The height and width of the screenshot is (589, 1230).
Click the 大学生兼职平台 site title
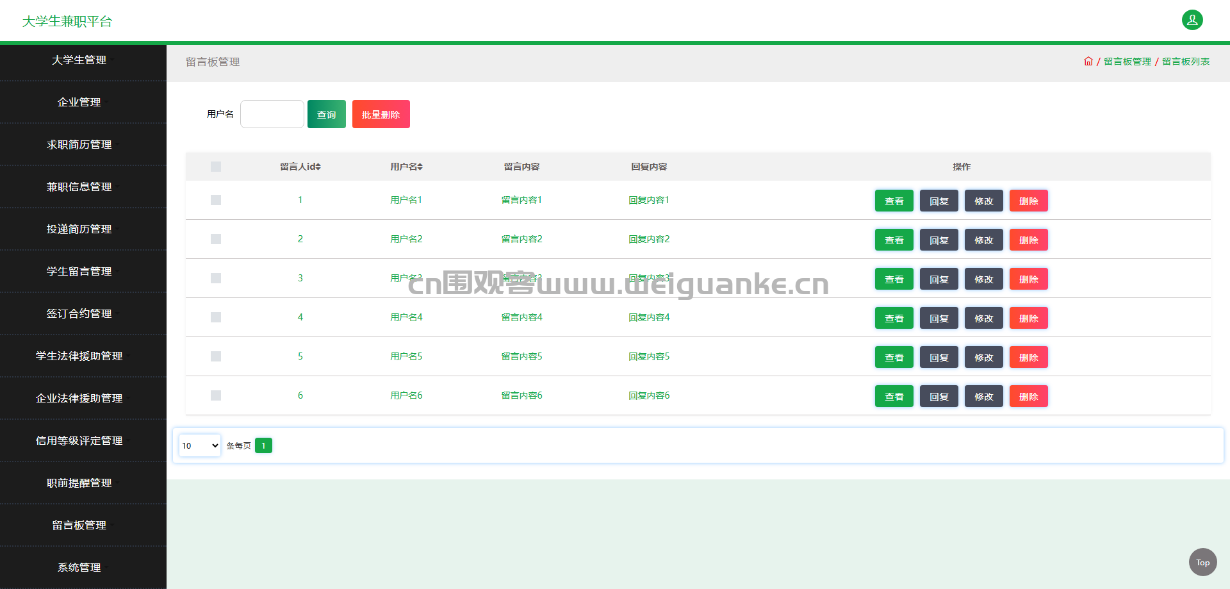67,21
